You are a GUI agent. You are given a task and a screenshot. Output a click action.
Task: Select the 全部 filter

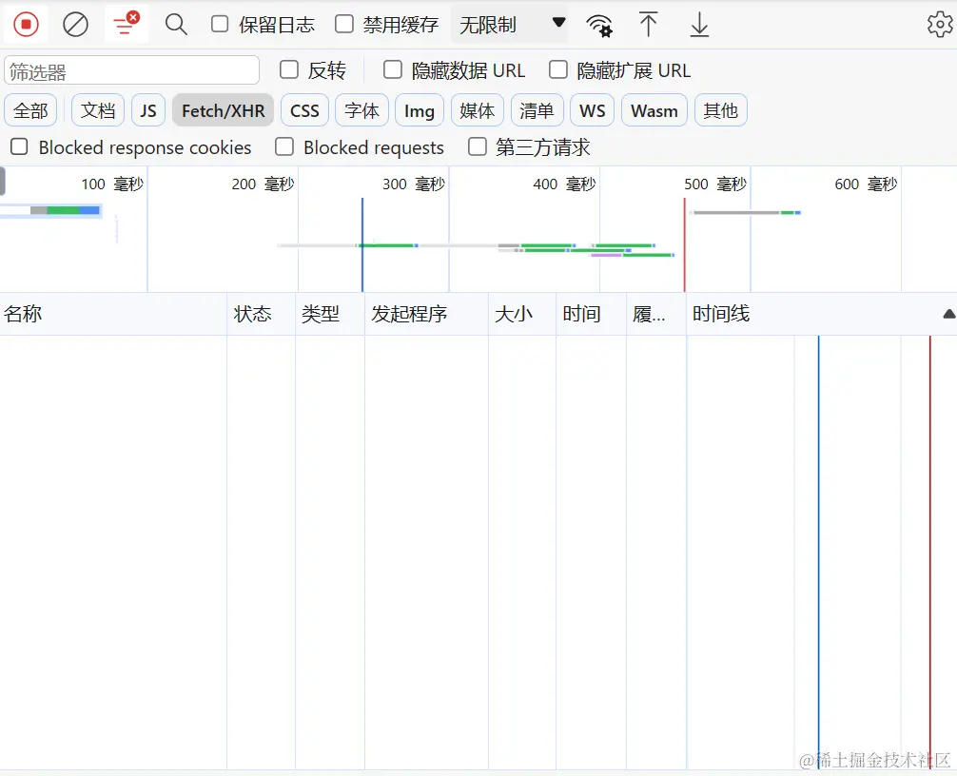tap(30, 110)
